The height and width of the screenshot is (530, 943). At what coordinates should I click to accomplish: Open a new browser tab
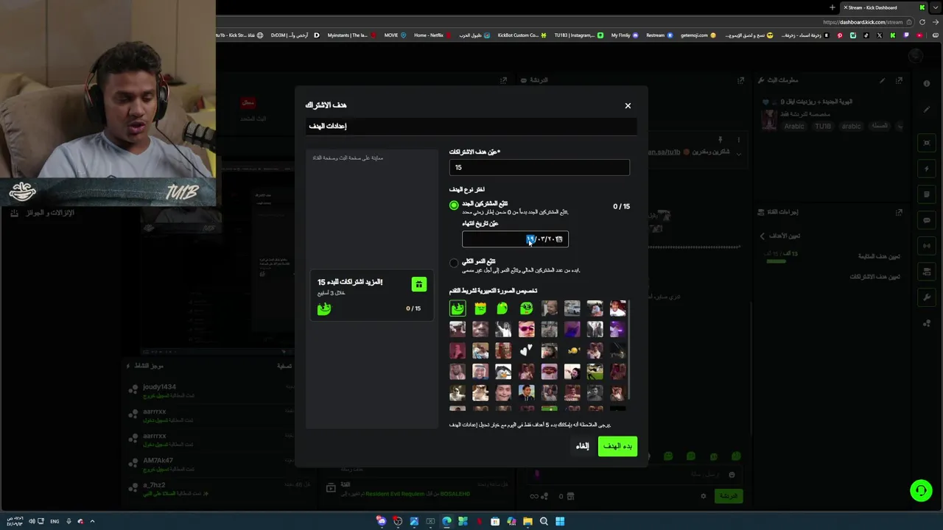click(x=832, y=7)
